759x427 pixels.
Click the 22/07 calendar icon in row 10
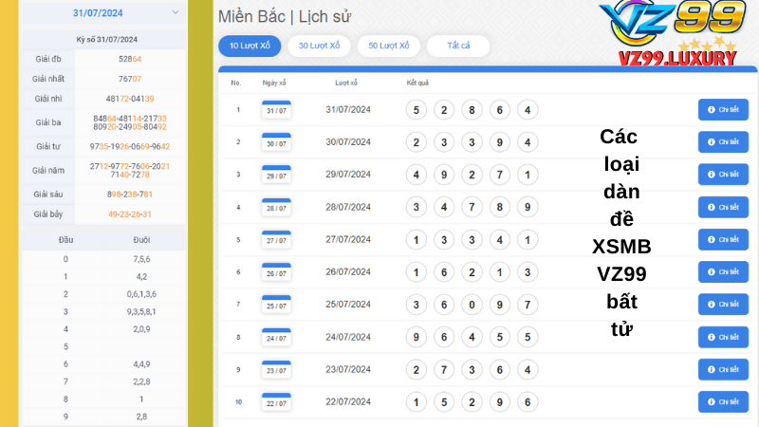(x=275, y=402)
